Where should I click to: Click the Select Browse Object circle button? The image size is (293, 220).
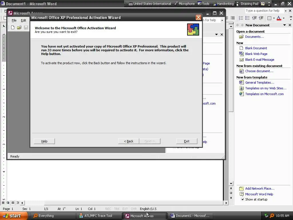[231, 193]
